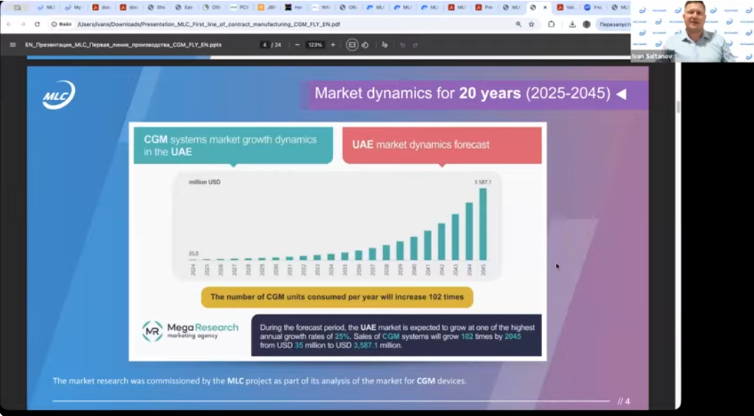Edit the current page number field

[264, 44]
